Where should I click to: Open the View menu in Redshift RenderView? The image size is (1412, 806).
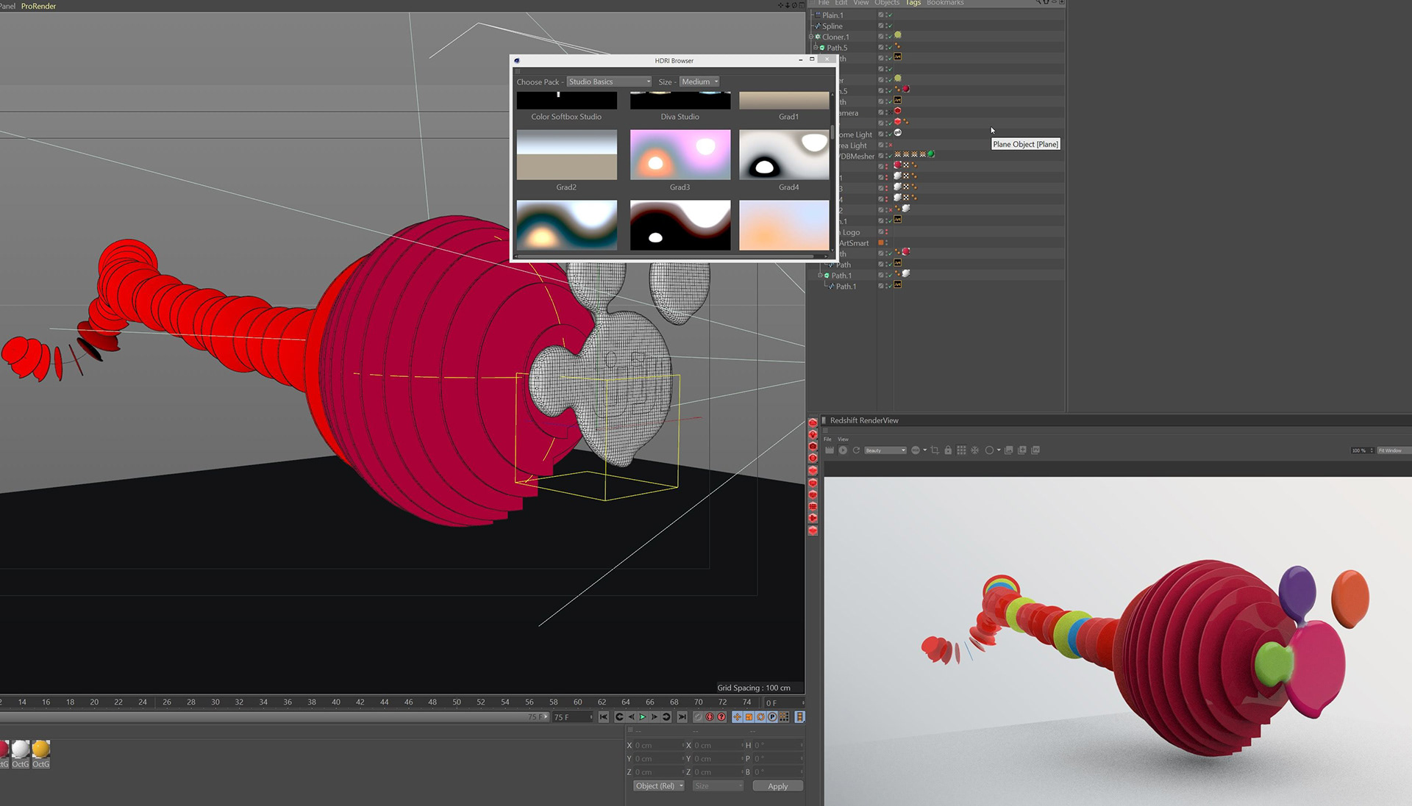coord(843,439)
